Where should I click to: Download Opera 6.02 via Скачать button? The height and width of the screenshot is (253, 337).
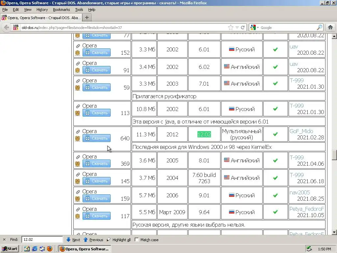point(96,70)
